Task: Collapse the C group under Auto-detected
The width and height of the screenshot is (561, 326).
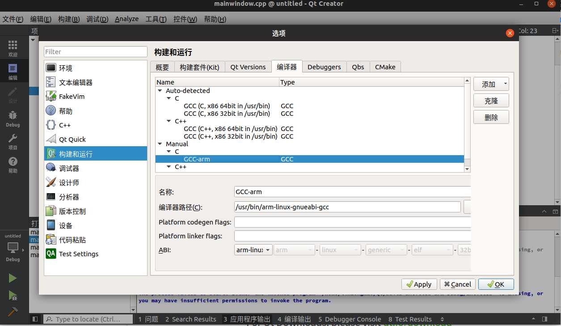Action: (x=169, y=98)
